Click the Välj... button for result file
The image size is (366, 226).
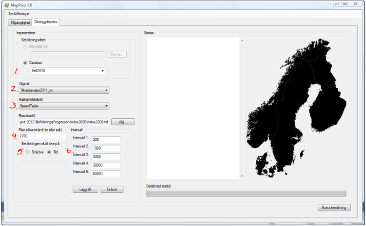(x=123, y=122)
